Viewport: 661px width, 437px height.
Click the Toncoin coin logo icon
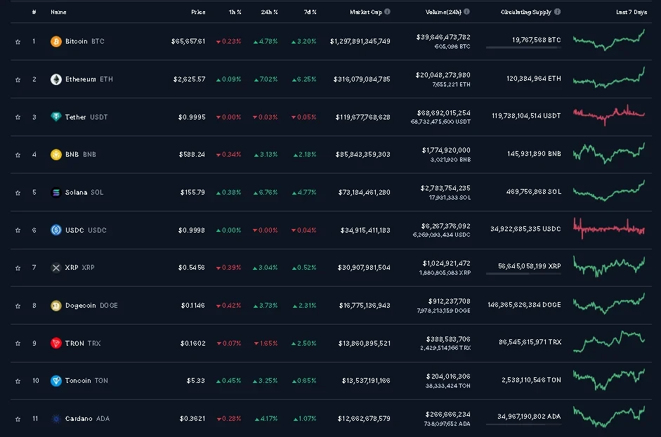pos(56,381)
